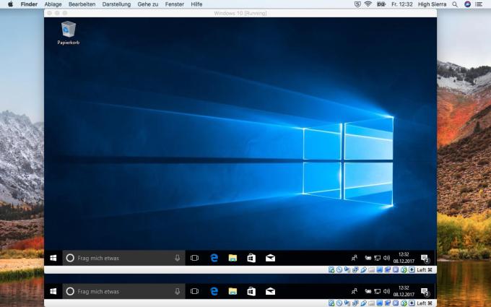
Task: Open Microsoft Store from the upper taskbar
Action: [251, 258]
